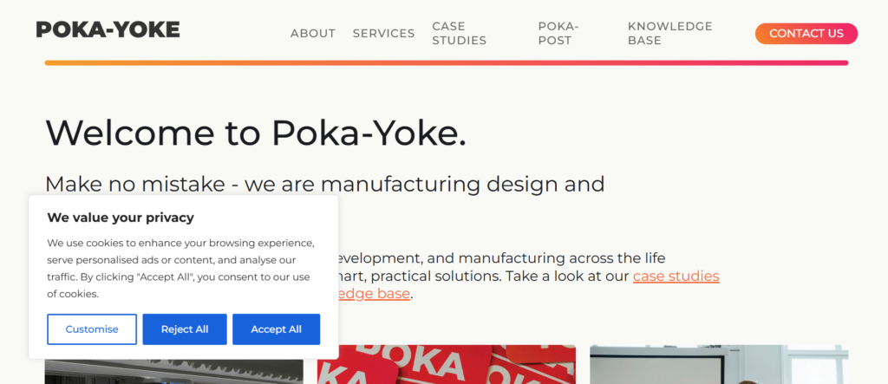Open Case Studies in navigation bar
This screenshot has height=384, width=888.
pos(459,34)
